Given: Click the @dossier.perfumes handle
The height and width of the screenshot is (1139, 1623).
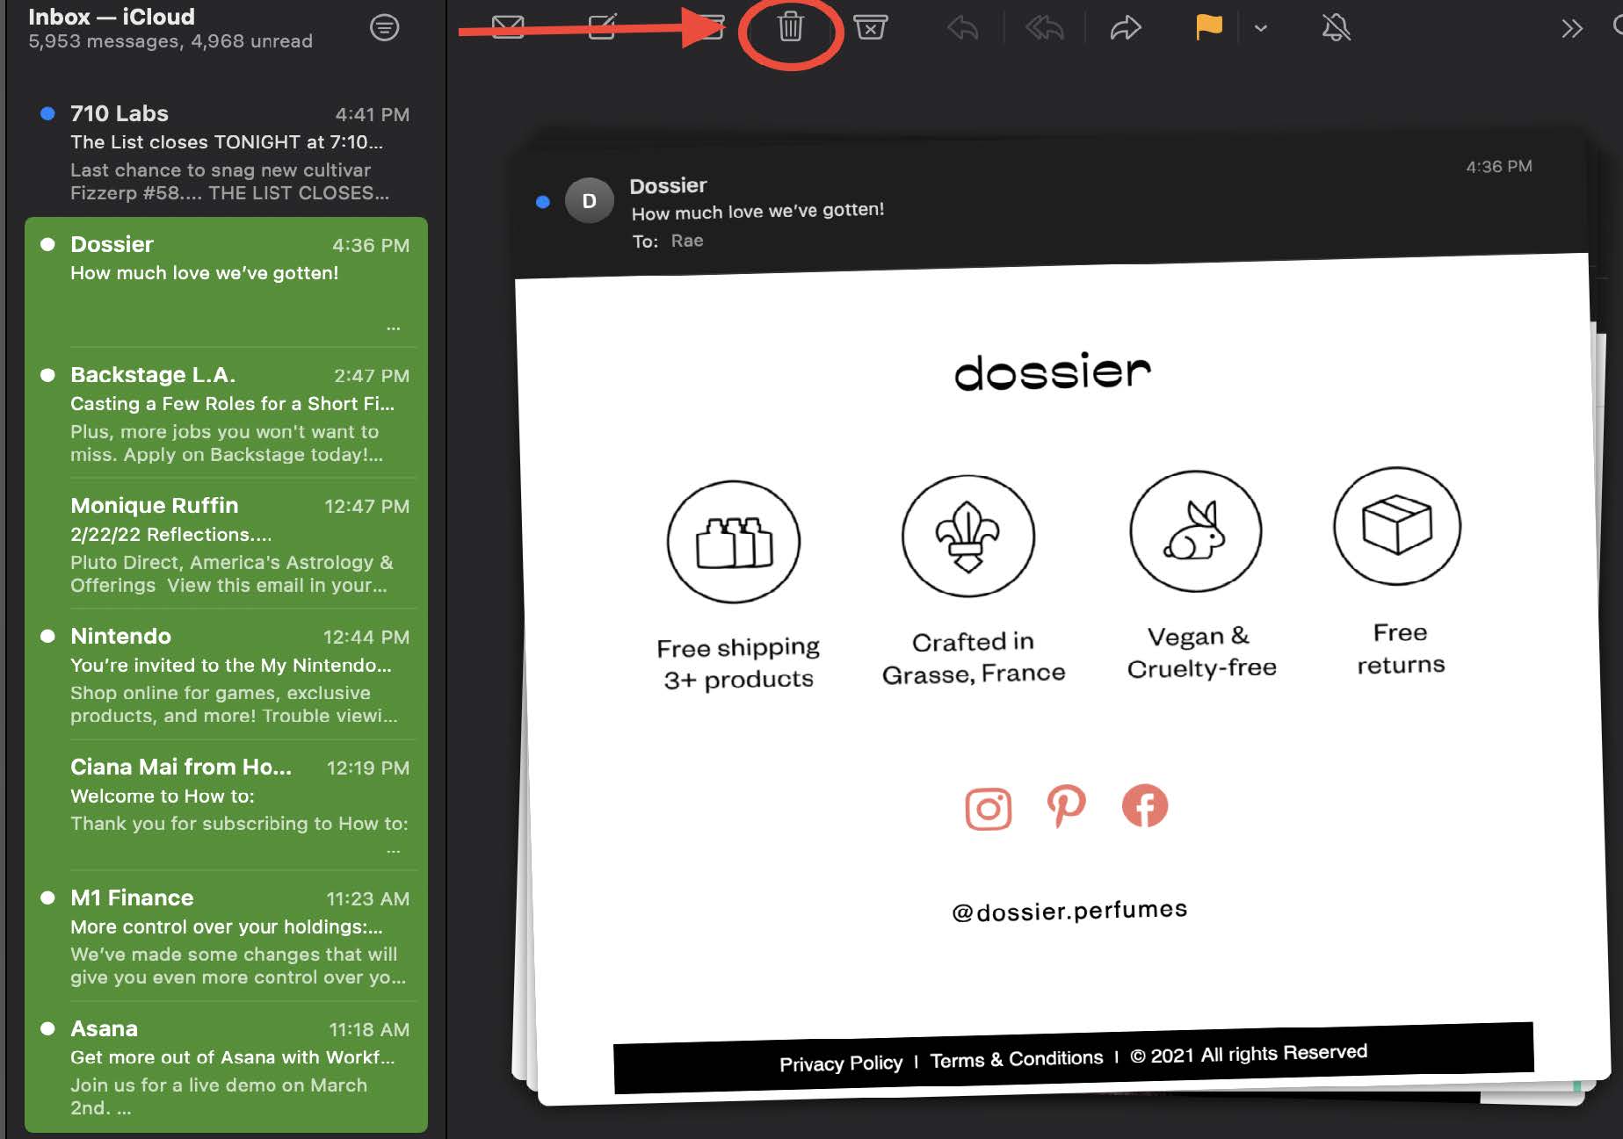Looking at the screenshot, I should (1069, 911).
